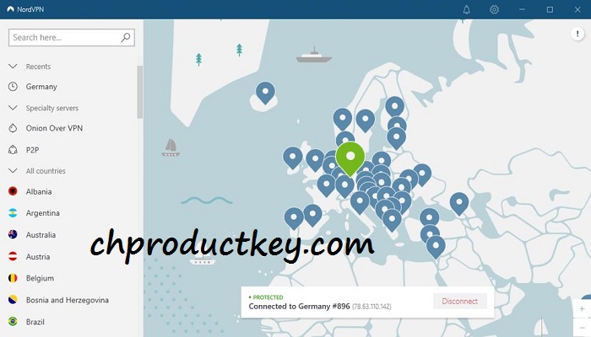Minimize the NordVPN window
This screenshot has height=337, width=591.
[x=522, y=9]
